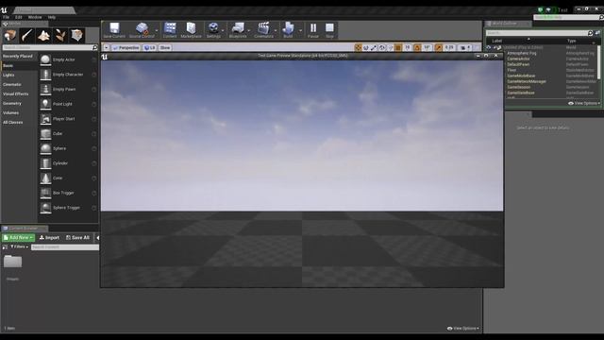Open View Options in Content Browser
Screen dimensions: 604x340
click(463, 329)
